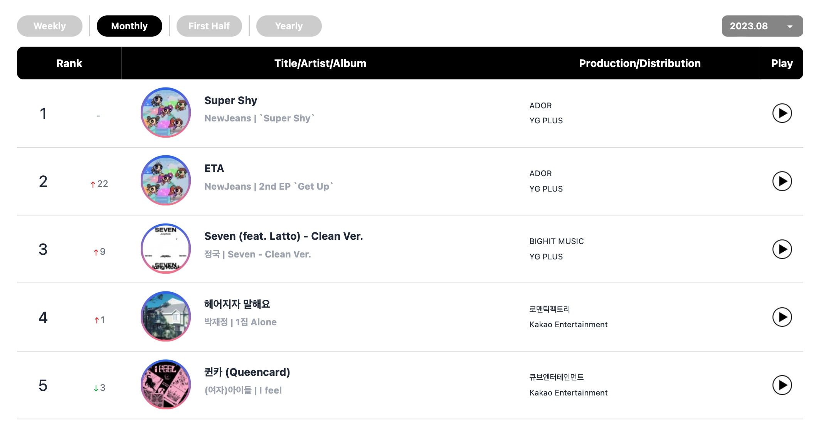Image resolution: width=816 pixels, height=424 pixels.
Task: Play the song Super Shy
Action: 782,113
